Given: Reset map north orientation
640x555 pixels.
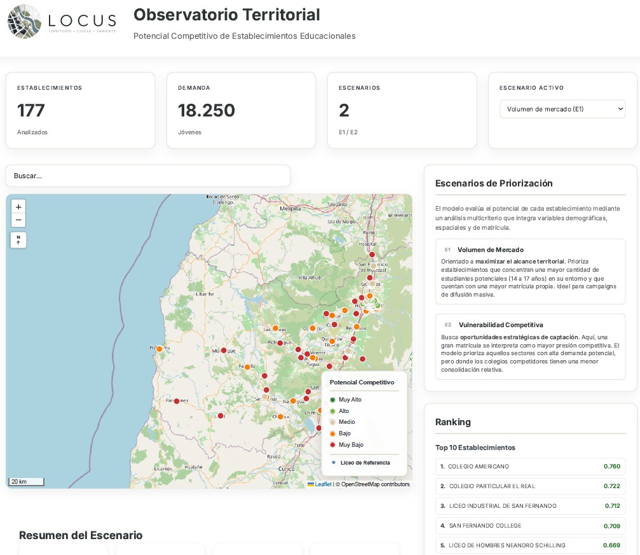Looking at the screenshot, I should tap(18, 240).
